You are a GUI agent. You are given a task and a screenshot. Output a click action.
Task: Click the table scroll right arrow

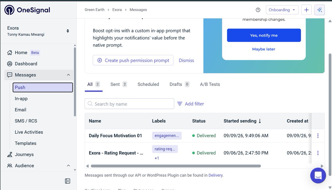click(322, 166)
